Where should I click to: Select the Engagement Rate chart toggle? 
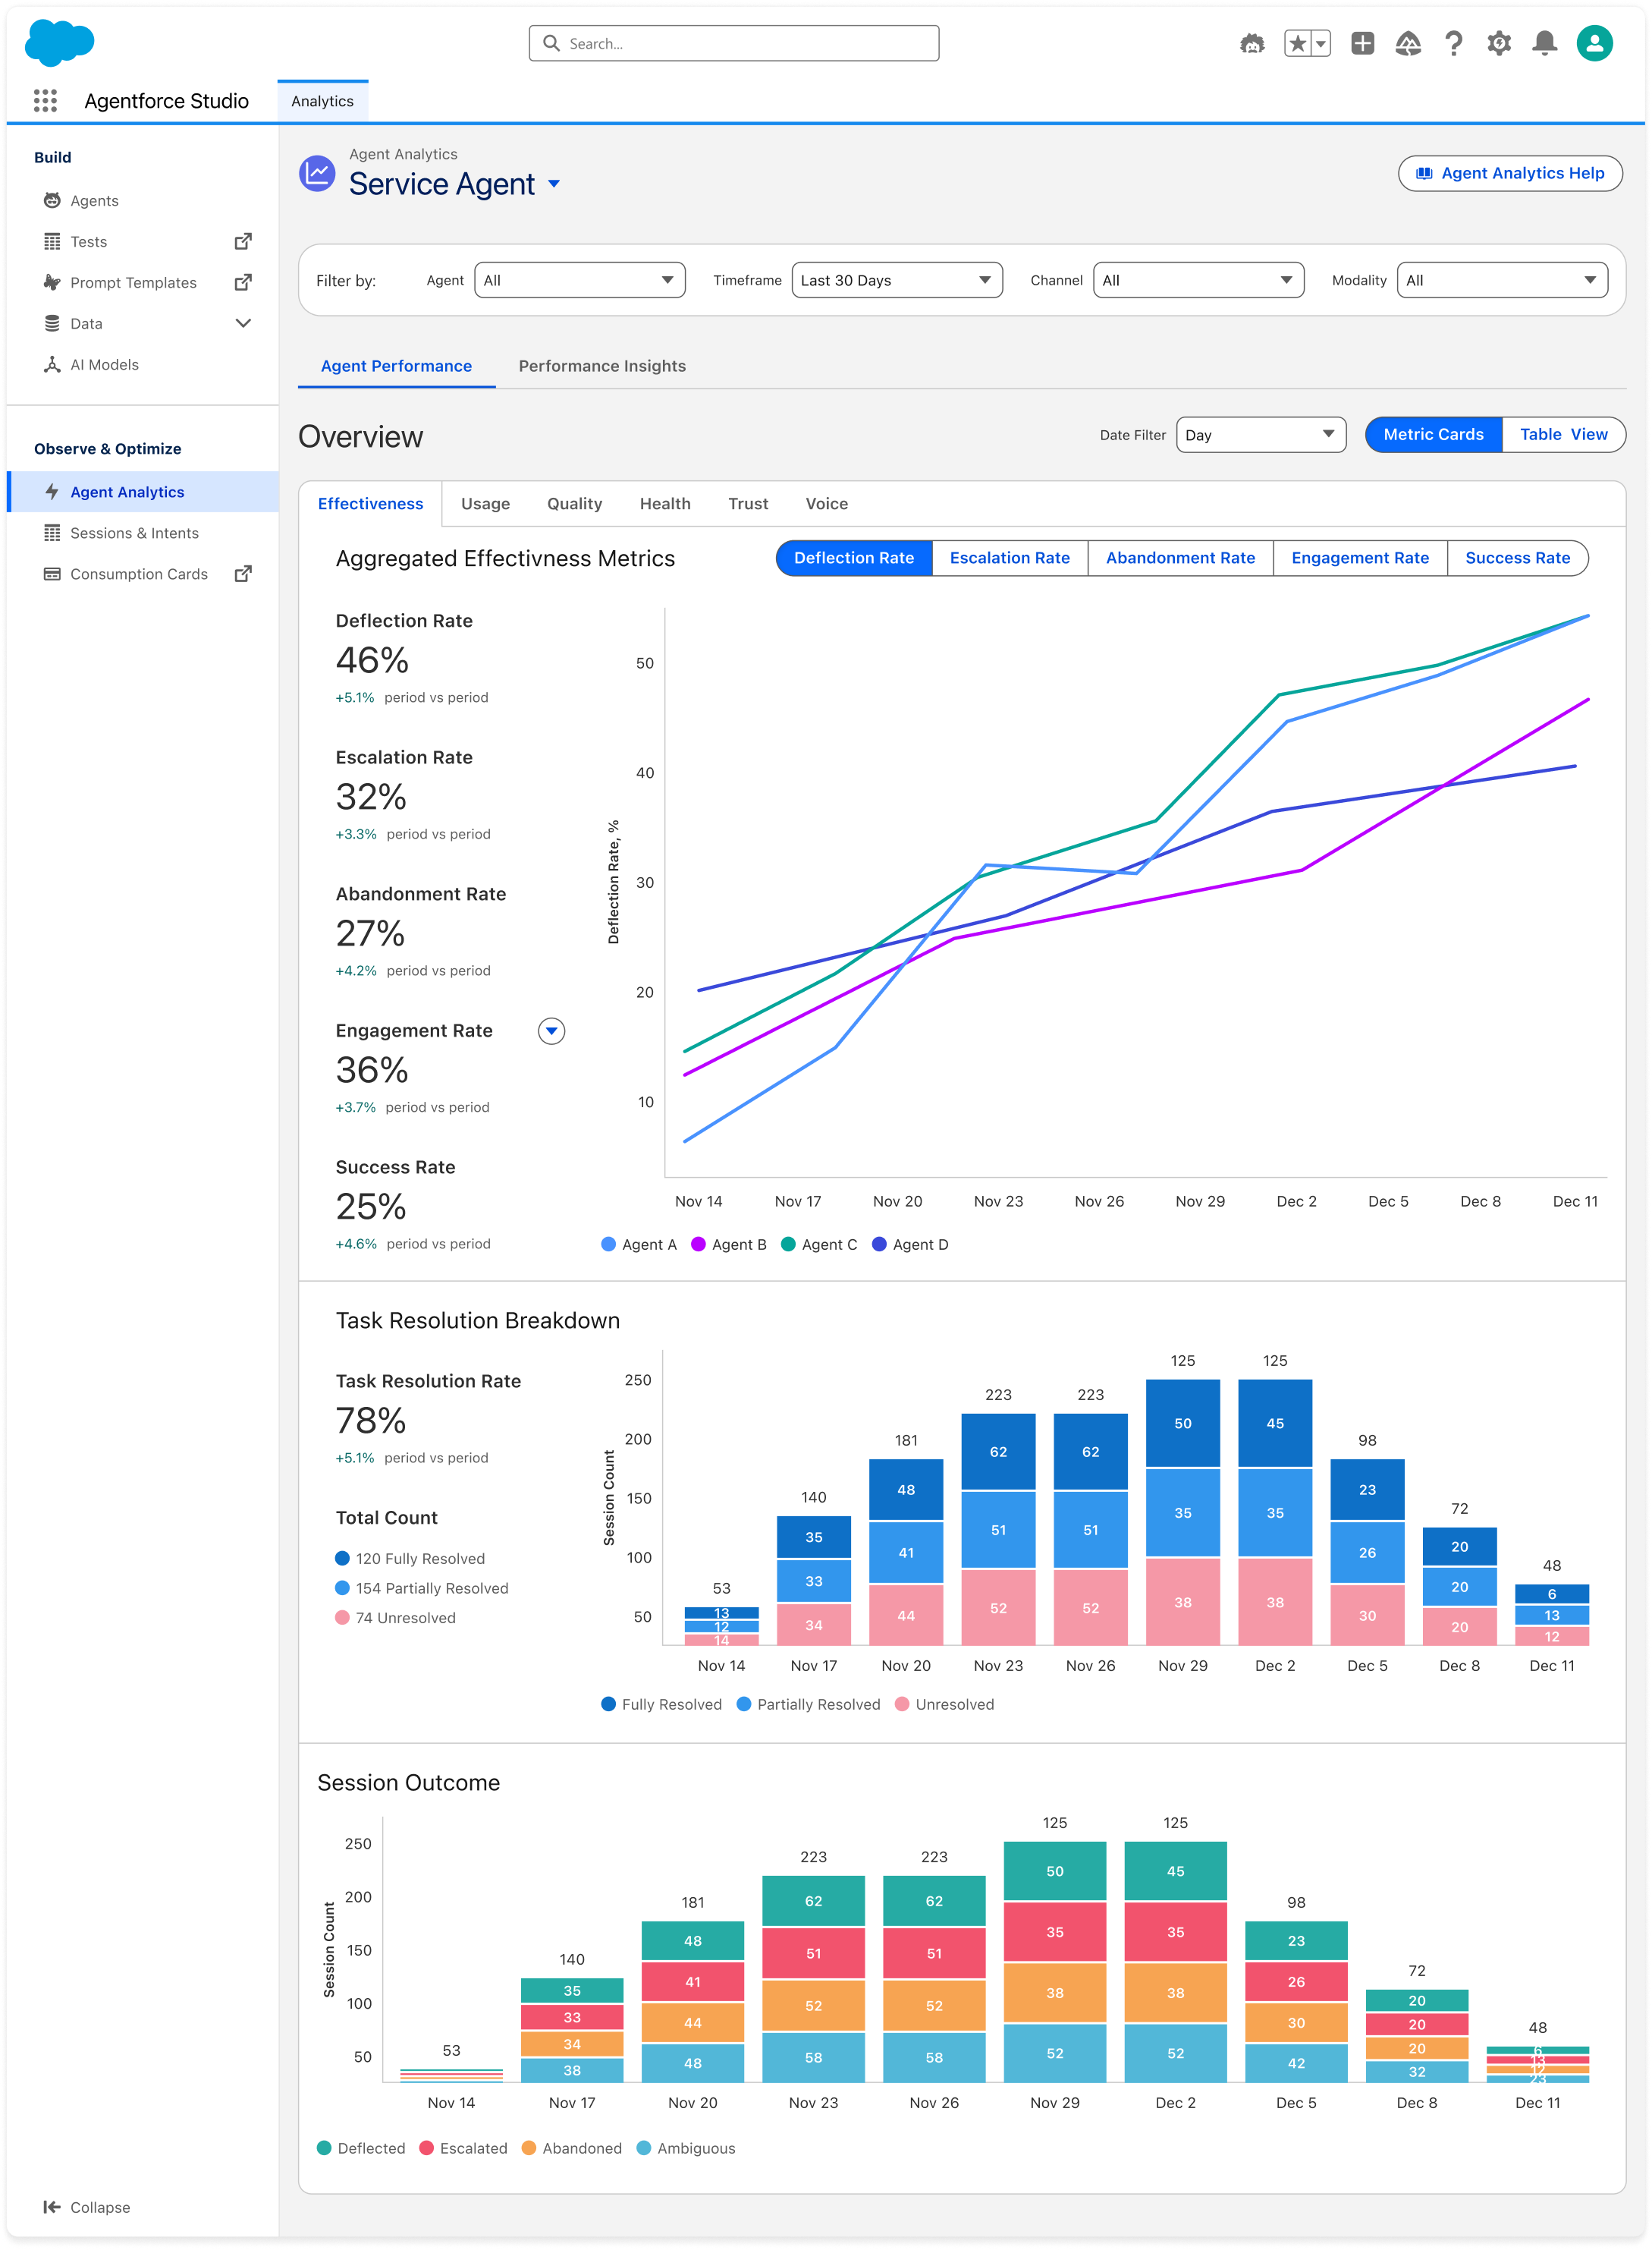pos(1359,557)
